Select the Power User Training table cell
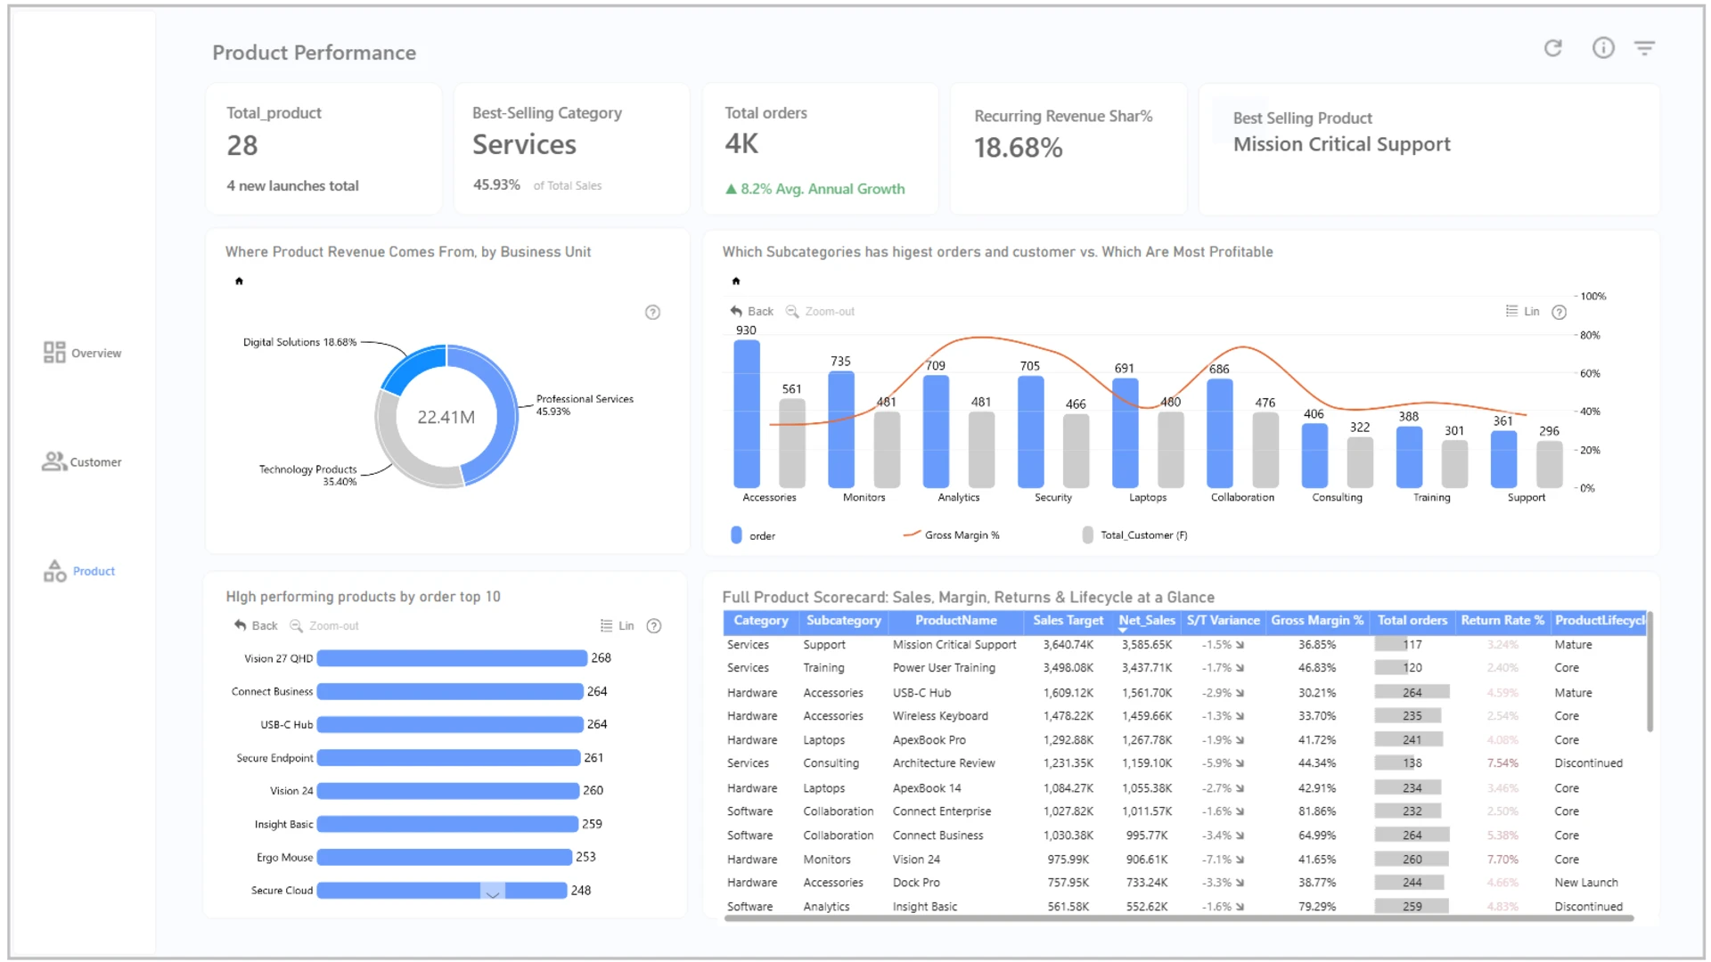 944,668
